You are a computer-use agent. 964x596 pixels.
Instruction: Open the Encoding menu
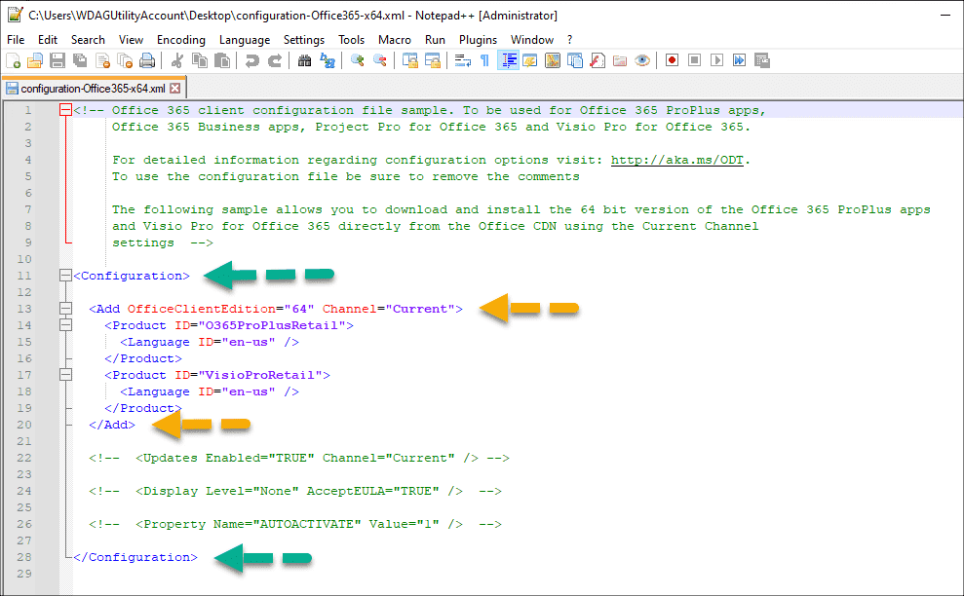181,39
